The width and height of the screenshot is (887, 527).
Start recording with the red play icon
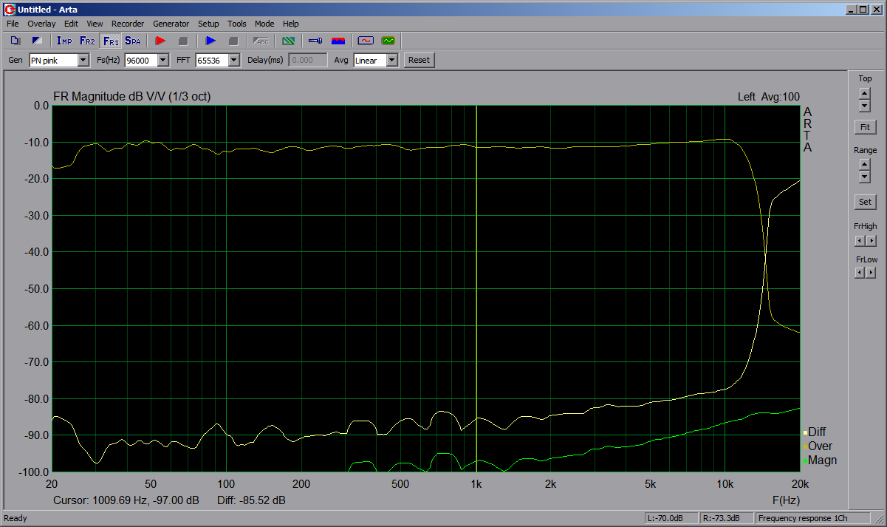pos(160,41)
